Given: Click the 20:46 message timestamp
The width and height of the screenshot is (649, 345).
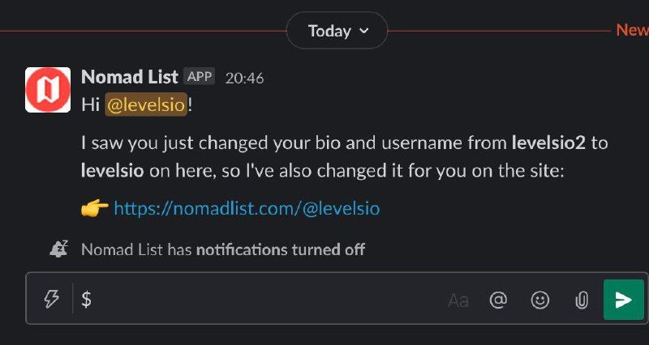Looking at the screenshot, I should 244,79.
